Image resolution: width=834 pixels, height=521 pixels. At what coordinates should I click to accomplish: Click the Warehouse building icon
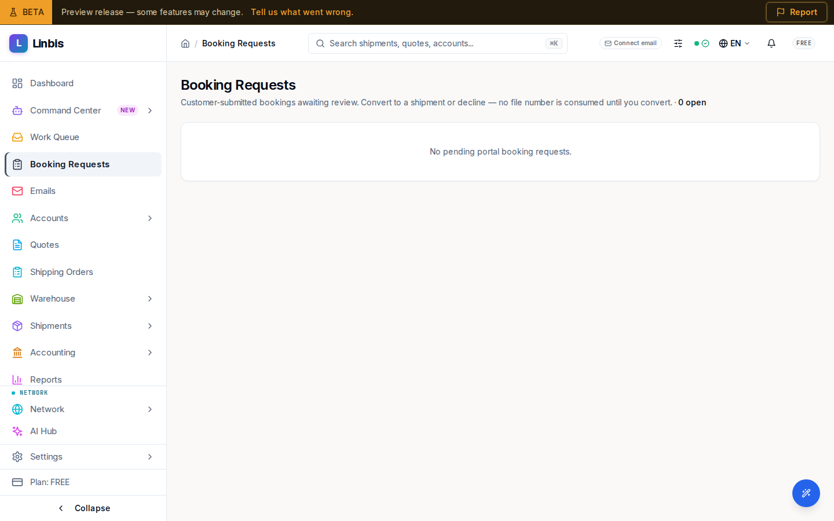17,299
